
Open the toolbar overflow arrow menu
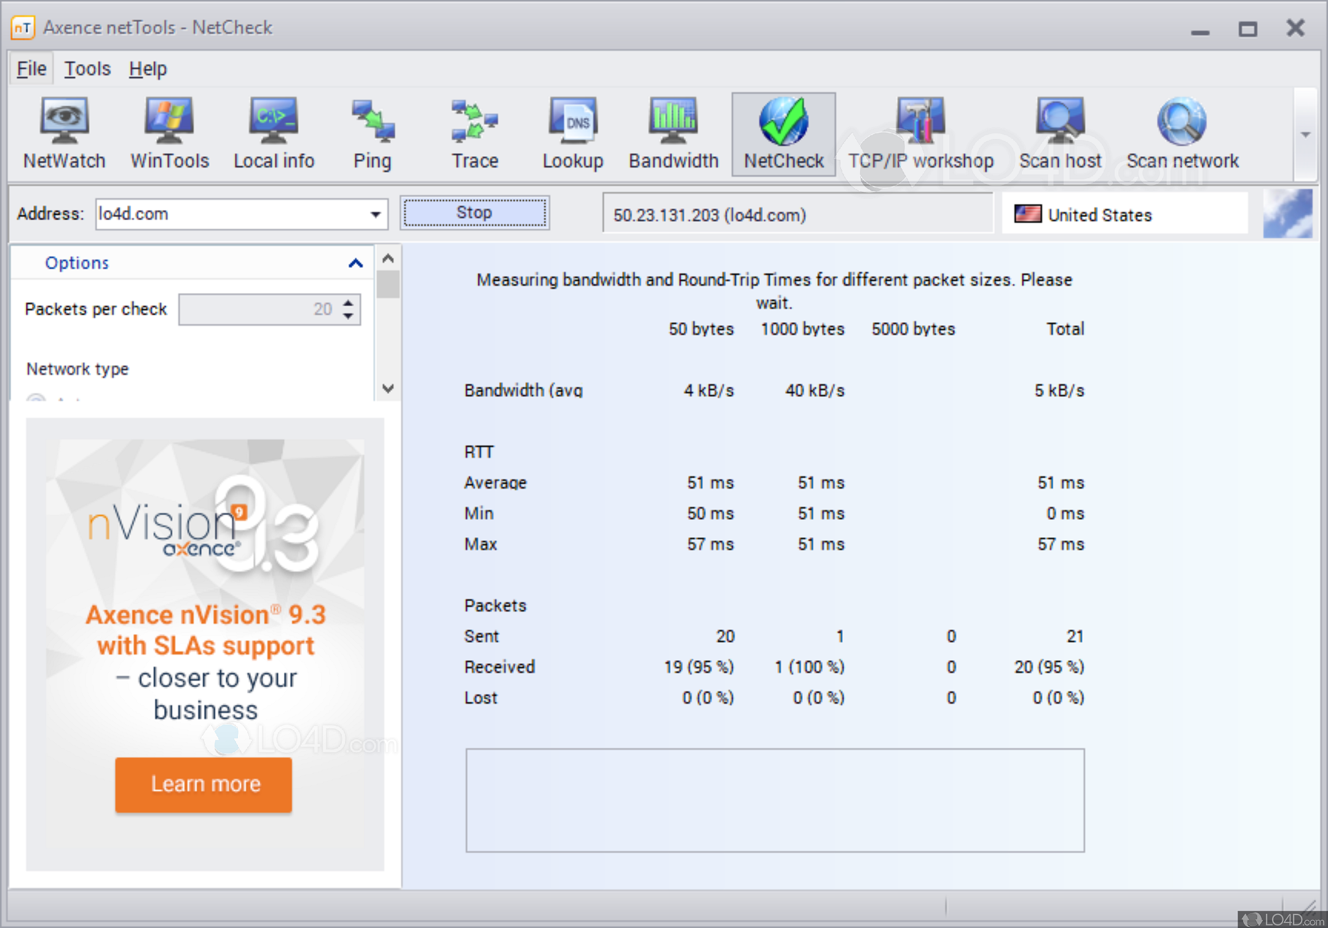pos(1305,134)
